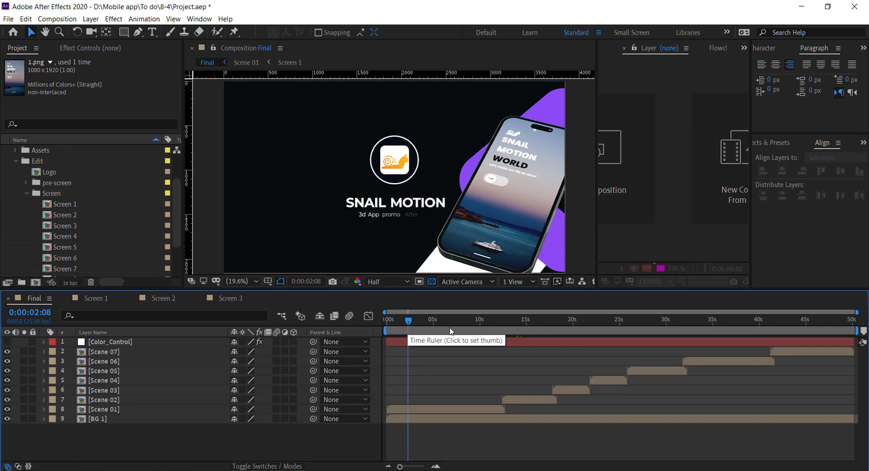Select the Pen tool
Screen dimensions: 869x471
[x=138, y=32]
